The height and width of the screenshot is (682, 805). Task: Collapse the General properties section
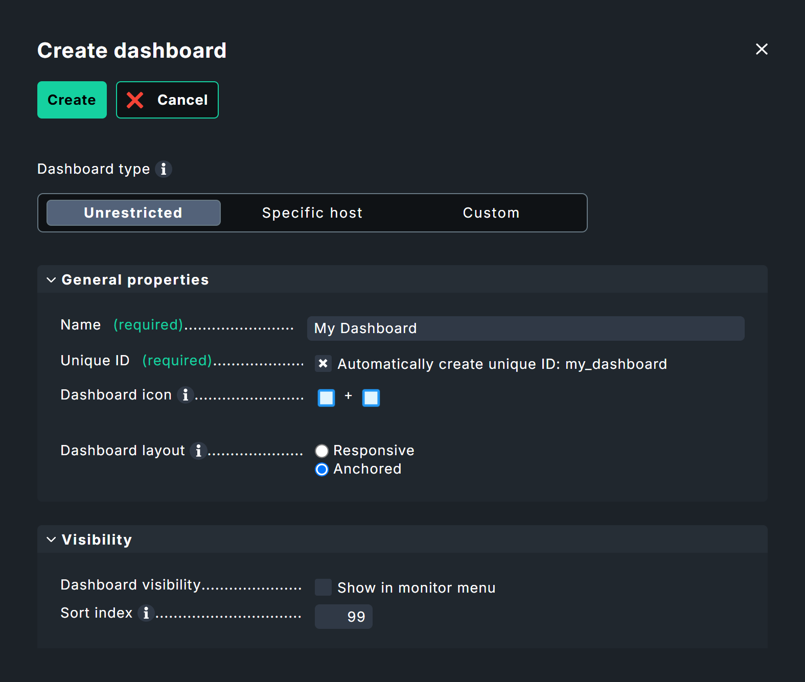[x=51, y=280]
